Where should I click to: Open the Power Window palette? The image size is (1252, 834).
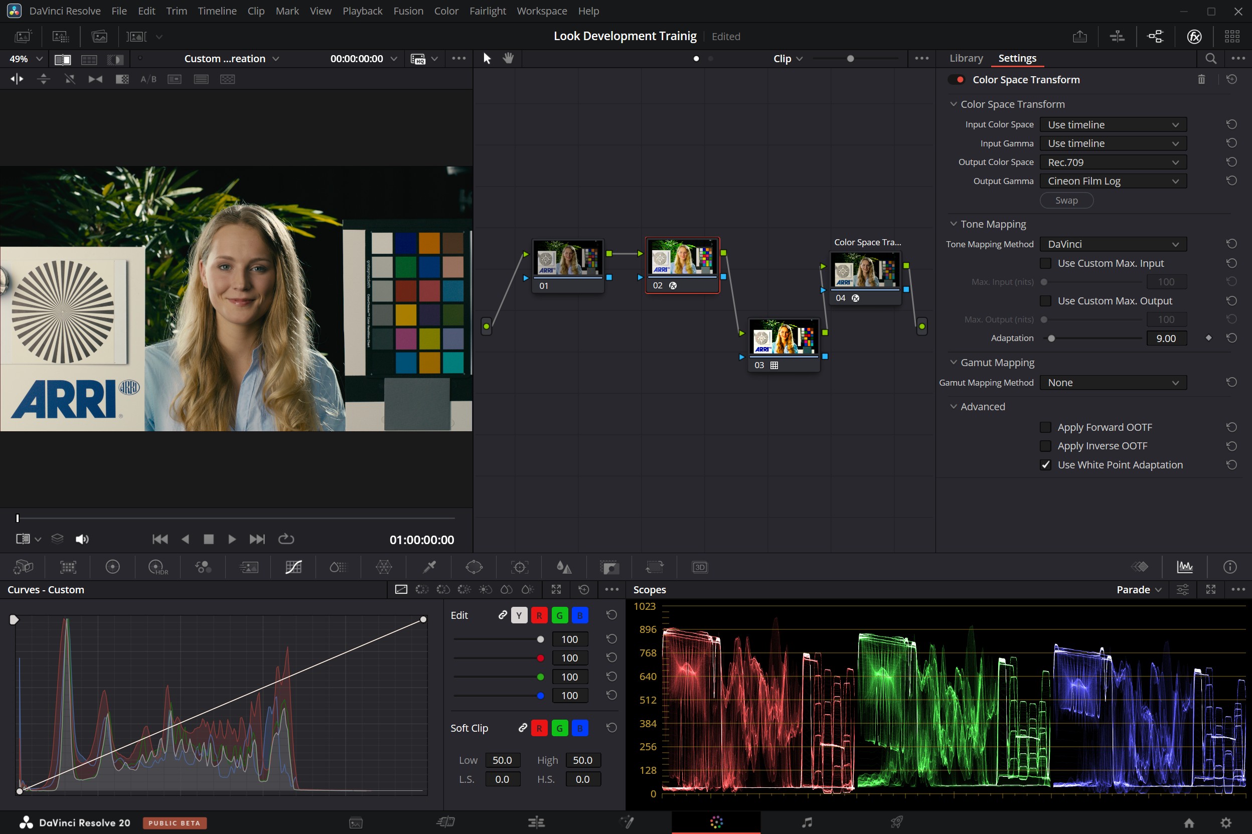pos(474,567)
